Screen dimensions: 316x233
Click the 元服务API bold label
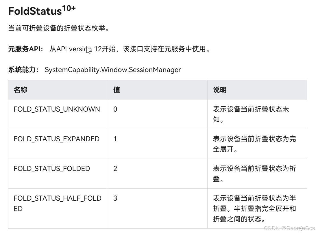coord(25,49)
